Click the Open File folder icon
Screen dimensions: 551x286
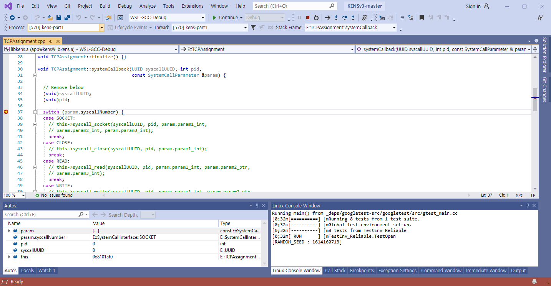(50, 18)
